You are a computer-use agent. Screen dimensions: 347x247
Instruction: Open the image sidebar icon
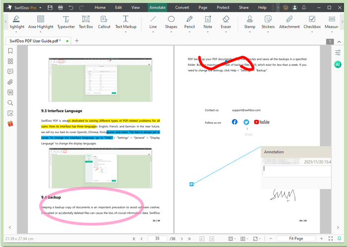(x=10, y=113)
